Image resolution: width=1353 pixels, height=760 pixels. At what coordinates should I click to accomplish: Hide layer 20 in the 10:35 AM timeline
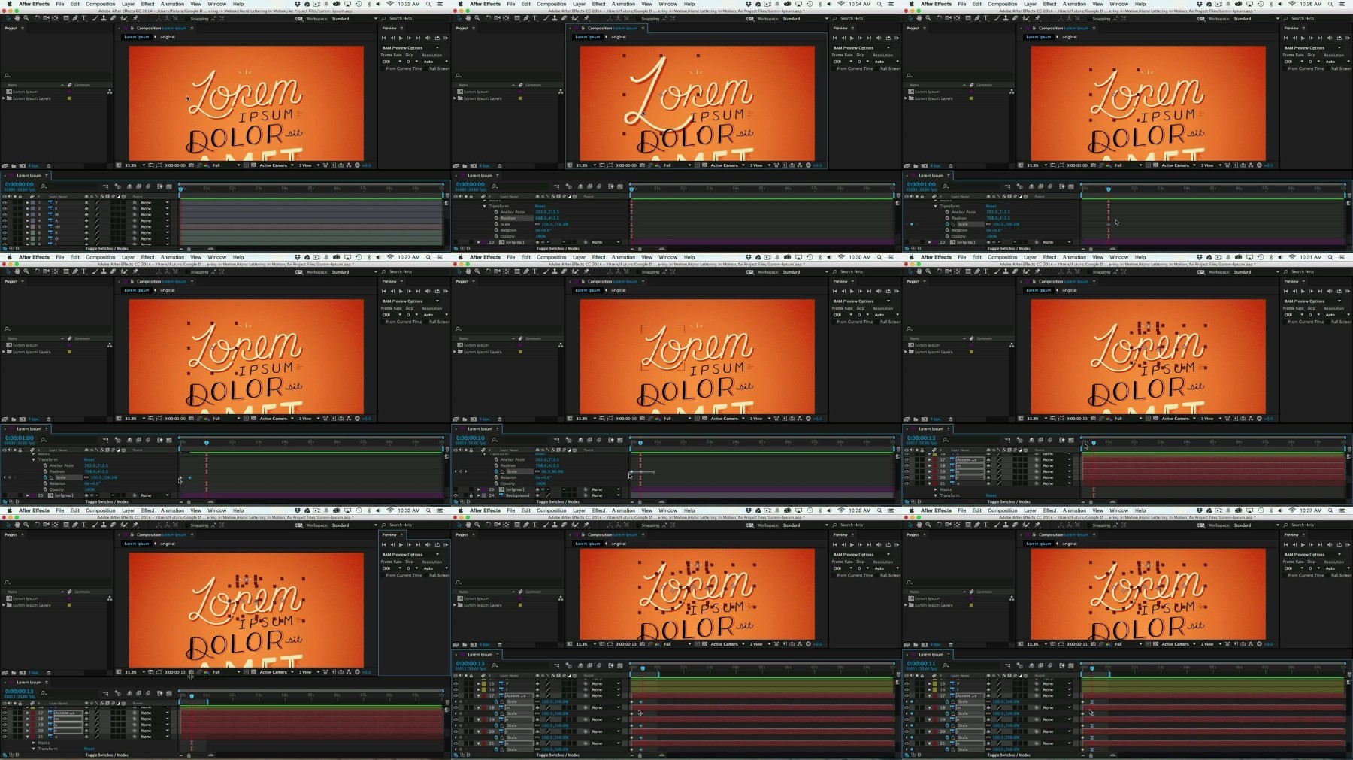pyautogui.click(x=456, y=731)
